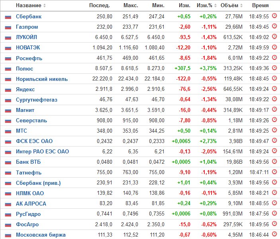The image size is (280, 239).
Task: Open the АК АЛРОСА stock link
Action: pyautogui.click(x=31, y=204)
